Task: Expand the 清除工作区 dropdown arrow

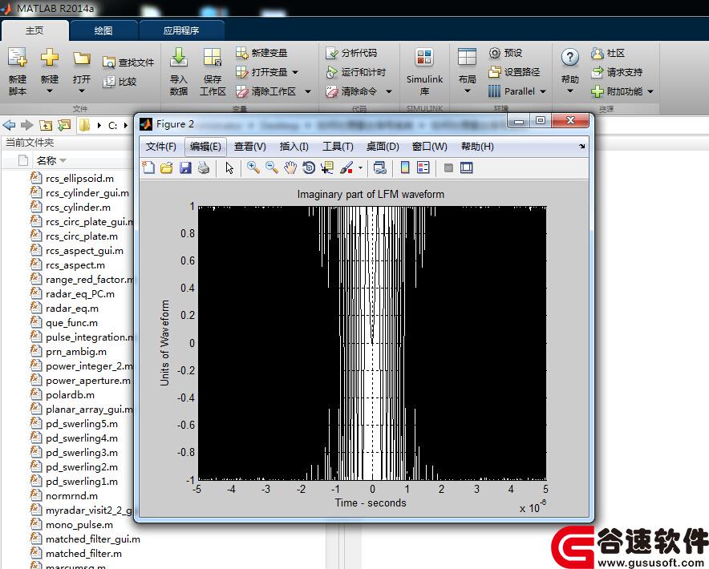Action: click(308, 91)
